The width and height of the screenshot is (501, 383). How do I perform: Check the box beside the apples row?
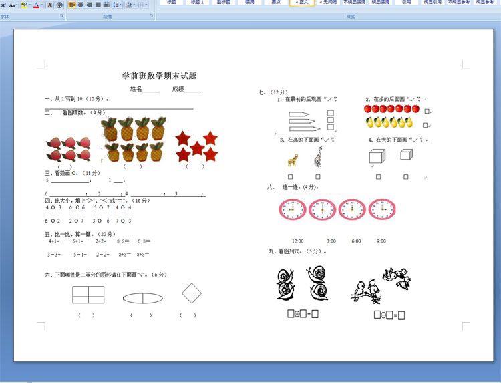point(427,111)
